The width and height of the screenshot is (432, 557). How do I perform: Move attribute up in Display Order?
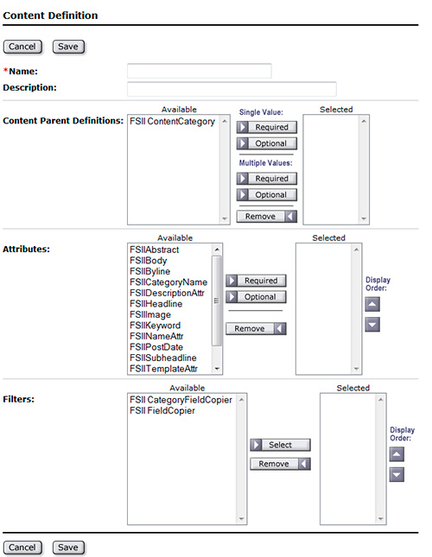[x=372, y=304]
